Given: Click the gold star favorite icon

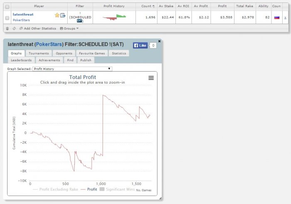Looking at the screenshot, I should pos(57,15).
